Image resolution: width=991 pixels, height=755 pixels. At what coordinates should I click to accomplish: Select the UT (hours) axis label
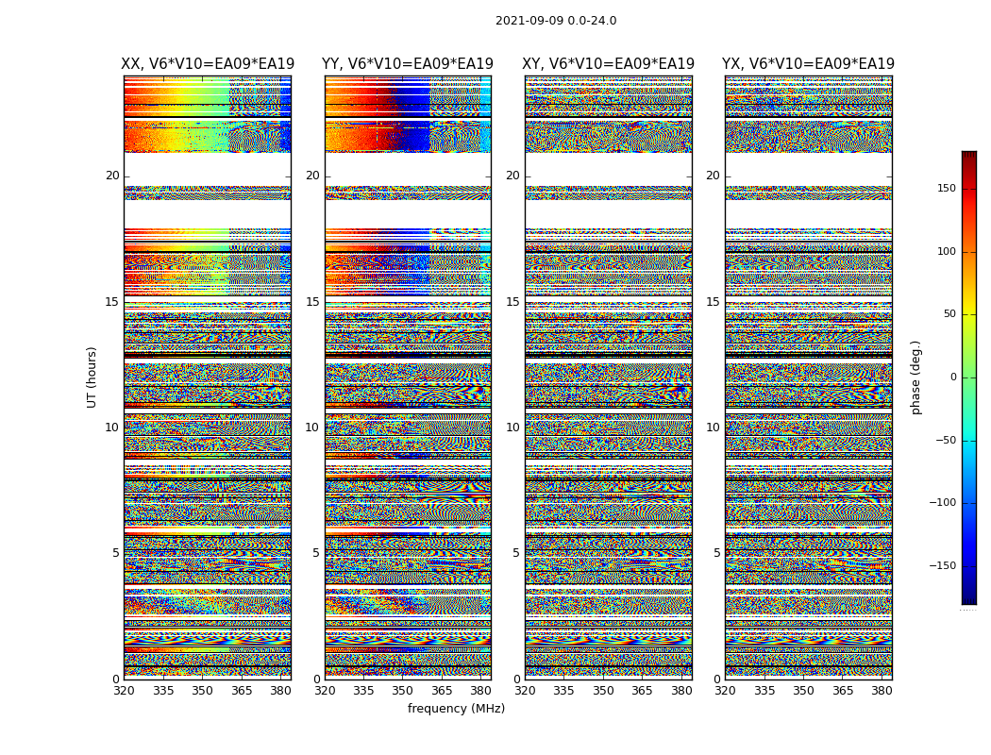pyautogui.click(x=92, y=377)
